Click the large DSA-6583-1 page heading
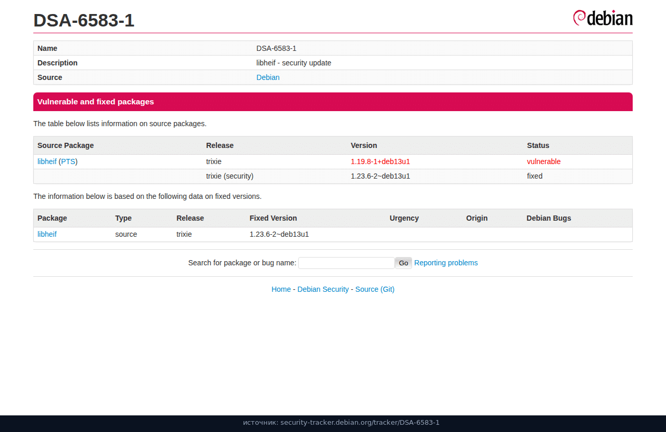Image resolution: width=666 pixels, height=432 pixels. click(84, 20)
